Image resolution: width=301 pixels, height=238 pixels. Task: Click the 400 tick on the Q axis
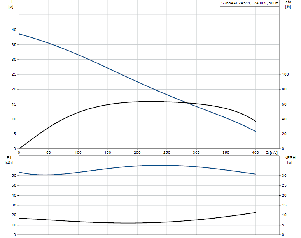tap(255, 152)
